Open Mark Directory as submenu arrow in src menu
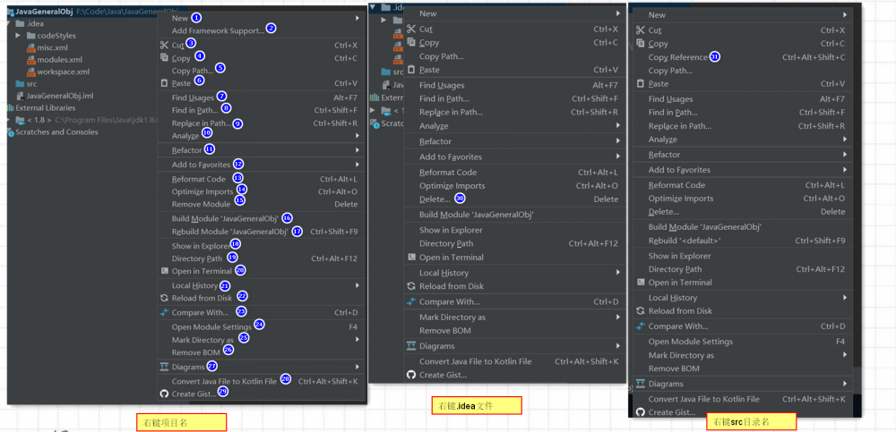The height and width of the screenshot is (432, 896). [845, 355]
